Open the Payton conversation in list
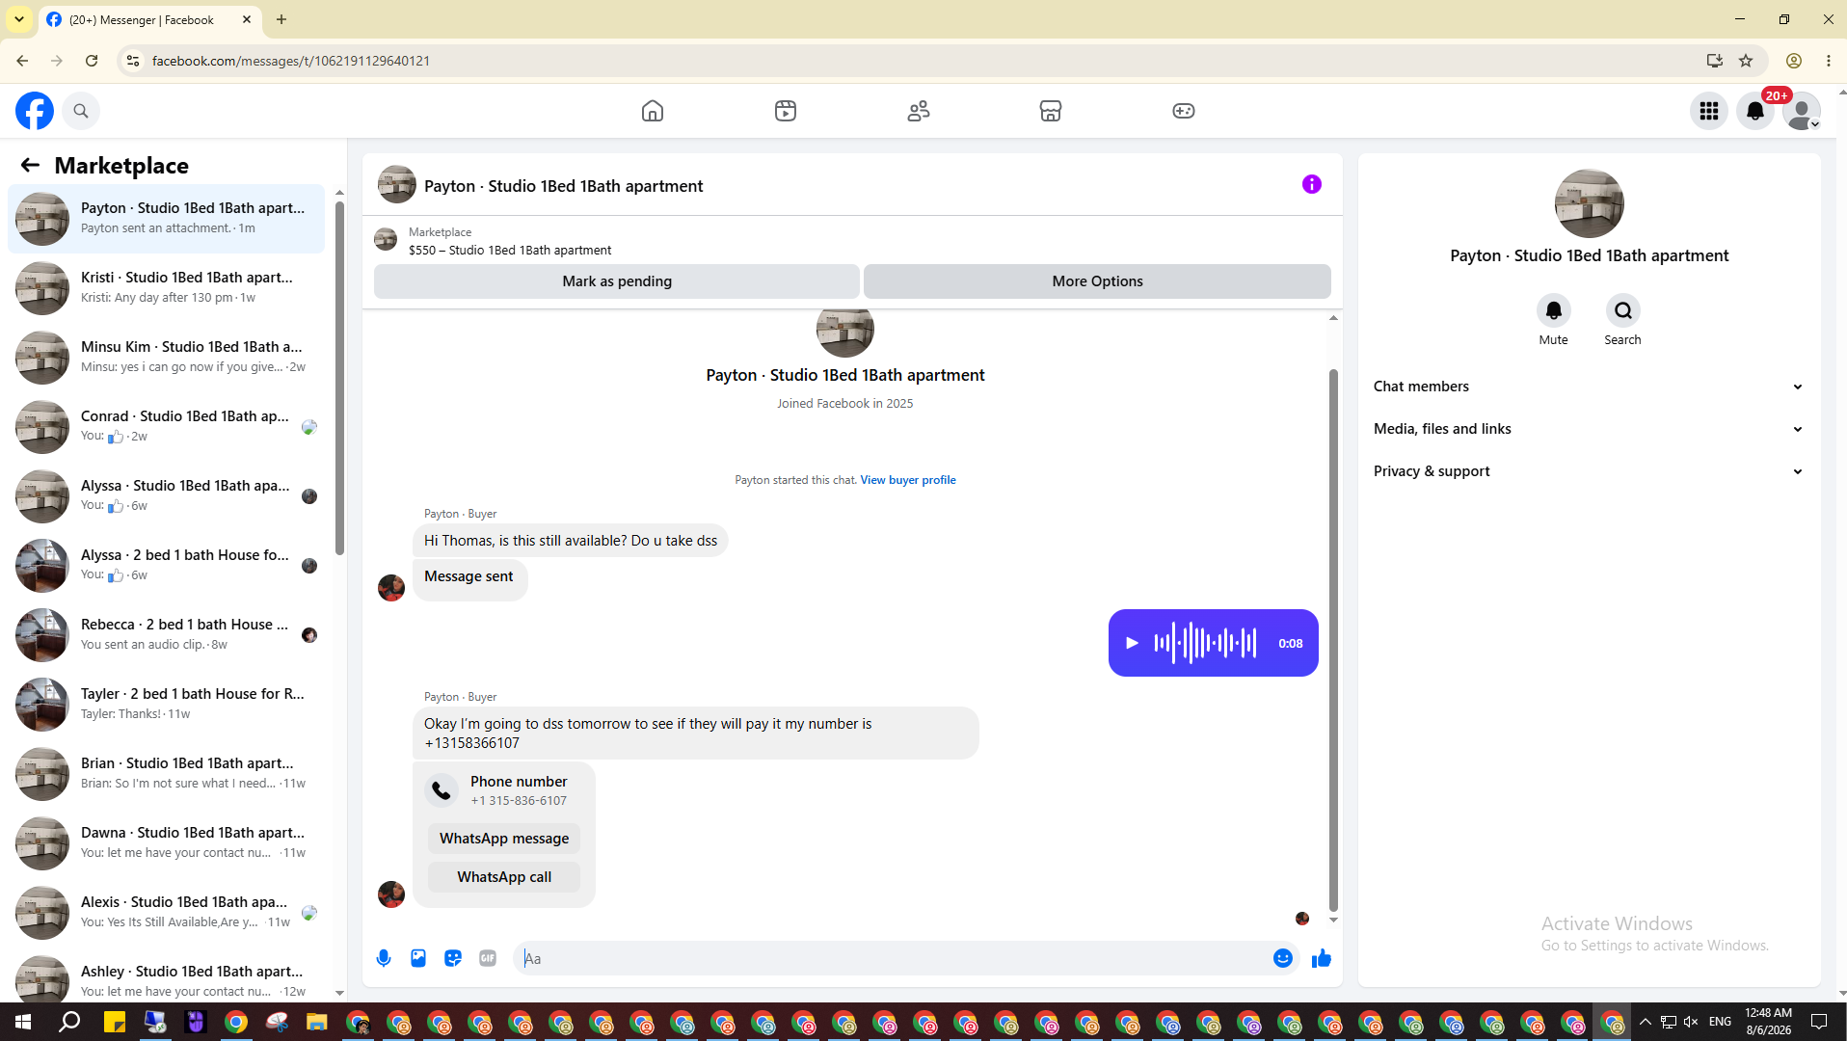1847x1041 pixels. (166, 219)
